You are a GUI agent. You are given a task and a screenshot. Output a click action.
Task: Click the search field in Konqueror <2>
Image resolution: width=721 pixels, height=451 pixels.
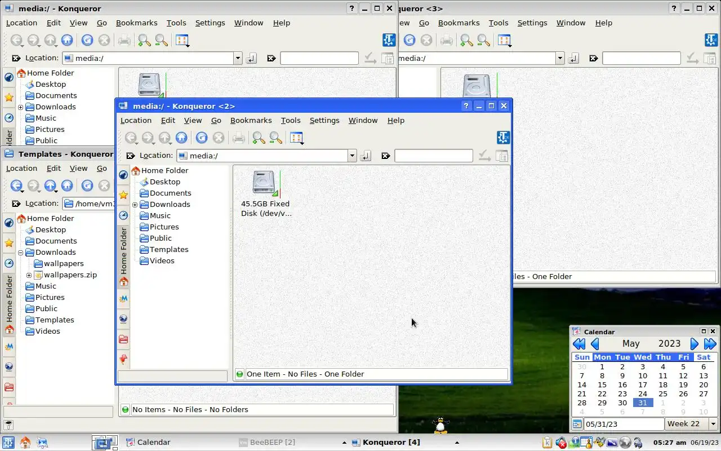coord(433,156)
